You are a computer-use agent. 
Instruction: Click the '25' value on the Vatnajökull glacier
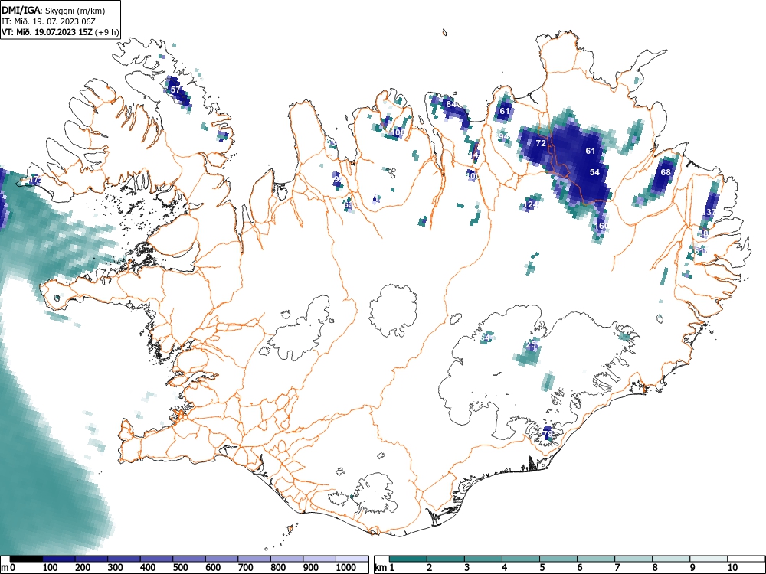532,345
